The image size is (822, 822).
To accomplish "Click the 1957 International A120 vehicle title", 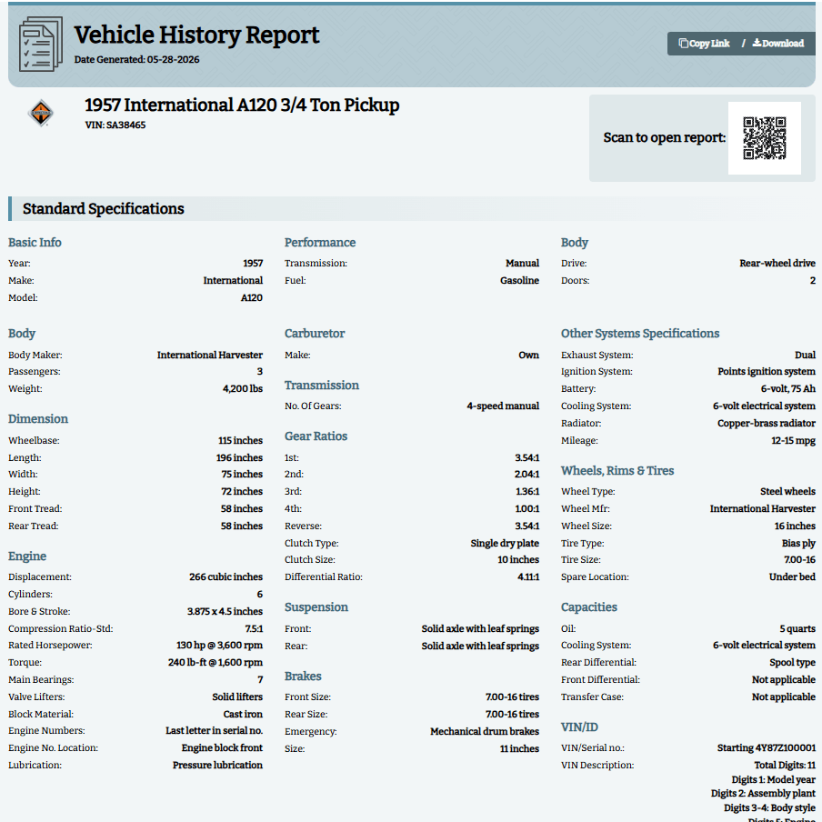I will [x=242, y=105].
